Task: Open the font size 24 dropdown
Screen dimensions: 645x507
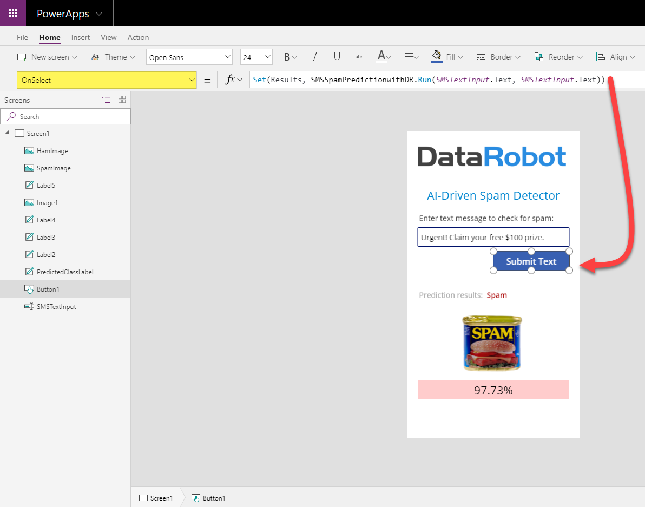Action: point(256,57)
